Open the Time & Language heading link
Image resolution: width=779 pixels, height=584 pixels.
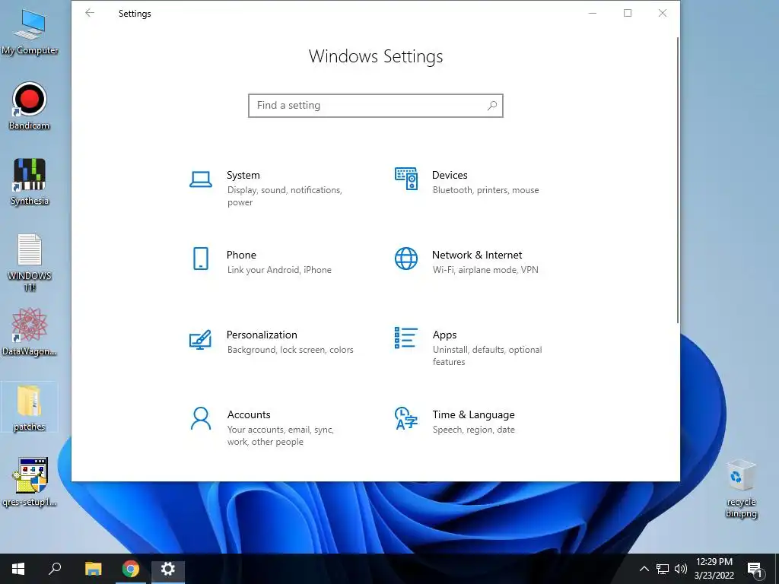pyautogui.click(x=473, y=414)
